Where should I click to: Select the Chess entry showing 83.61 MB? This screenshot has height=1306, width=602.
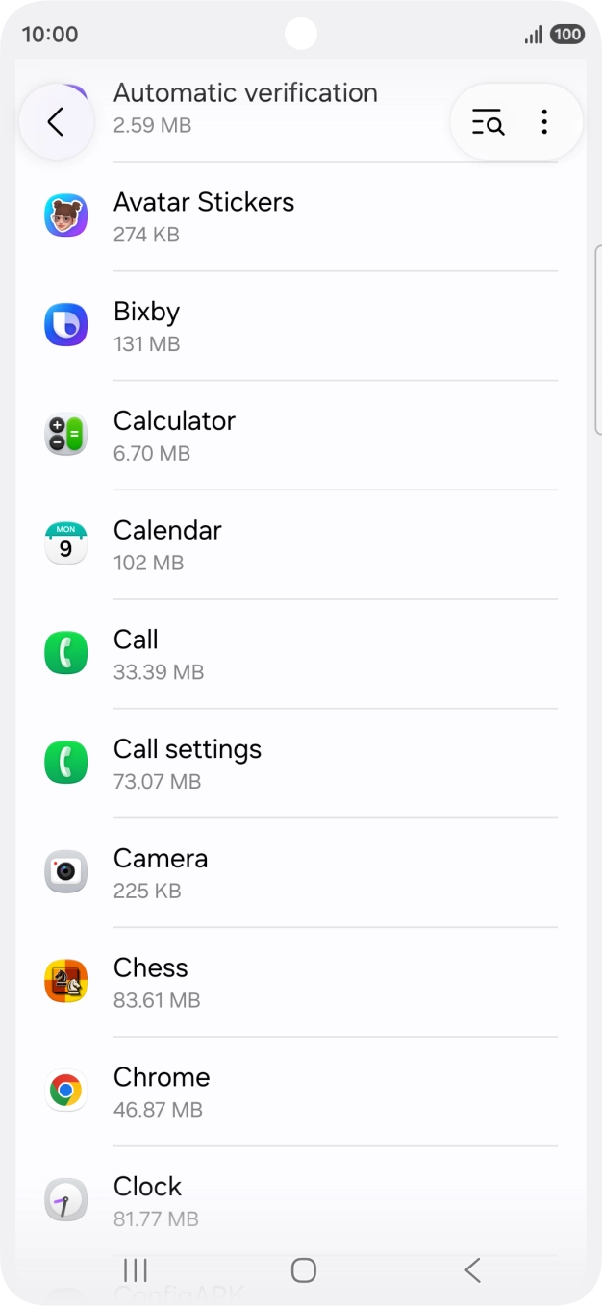(288, 981)
